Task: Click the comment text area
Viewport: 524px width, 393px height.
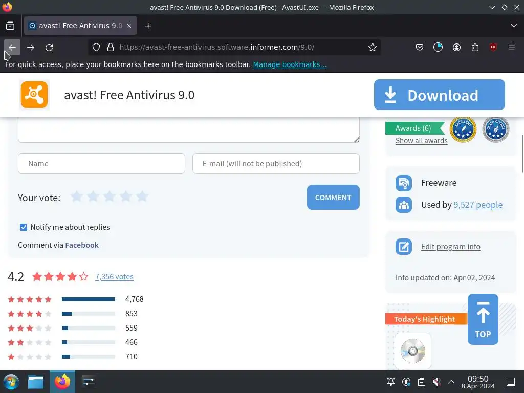Action: point(189,129)
